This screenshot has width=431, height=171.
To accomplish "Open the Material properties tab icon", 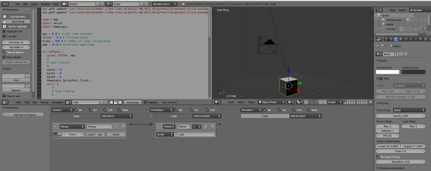I will tap(421, 39).
